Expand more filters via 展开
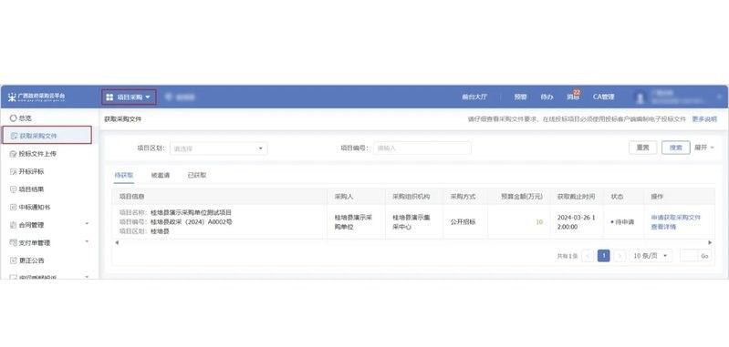This screenshot has height=347, width=729. (703, 148)
